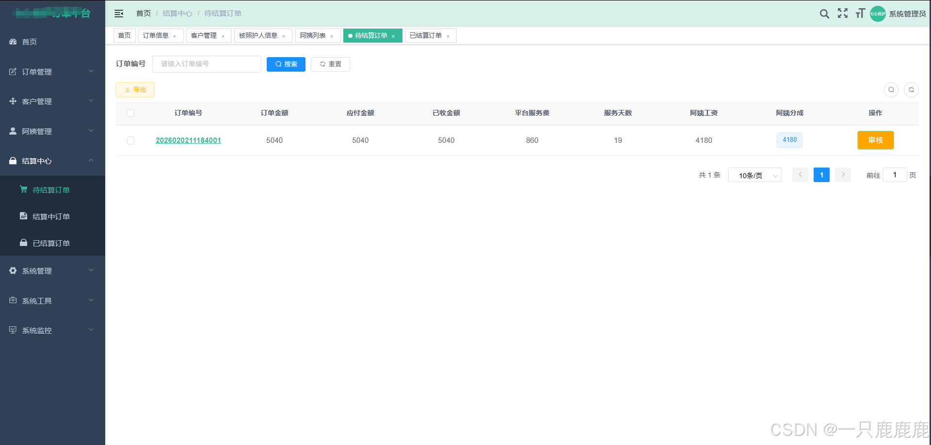Image resolution: width=931 pixels, height=445 pixels.
Task: Collapse the sidebar with the hamburger icon
Action: [x=119, y=14]
